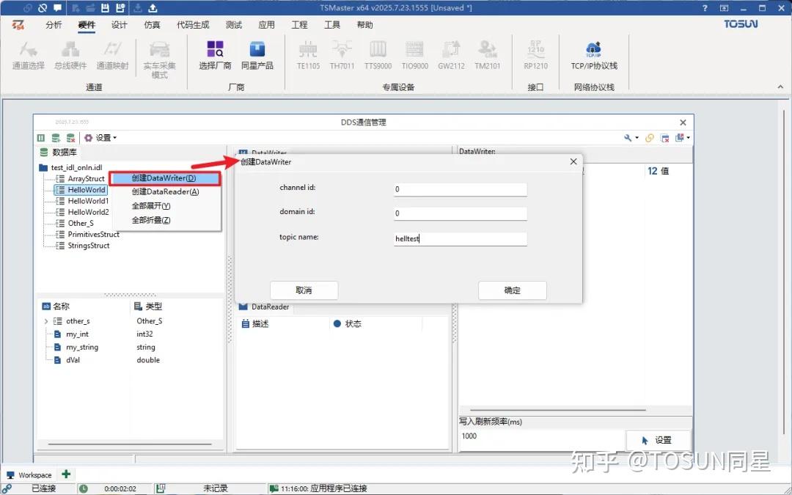792x495 pixels.
Task: Click the 通道映射 channel mapping icon
Action: click(113, 54)
